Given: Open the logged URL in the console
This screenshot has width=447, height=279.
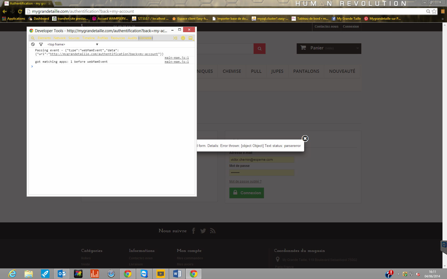Looking at the screenshot, I should click(x=104, y=54).
